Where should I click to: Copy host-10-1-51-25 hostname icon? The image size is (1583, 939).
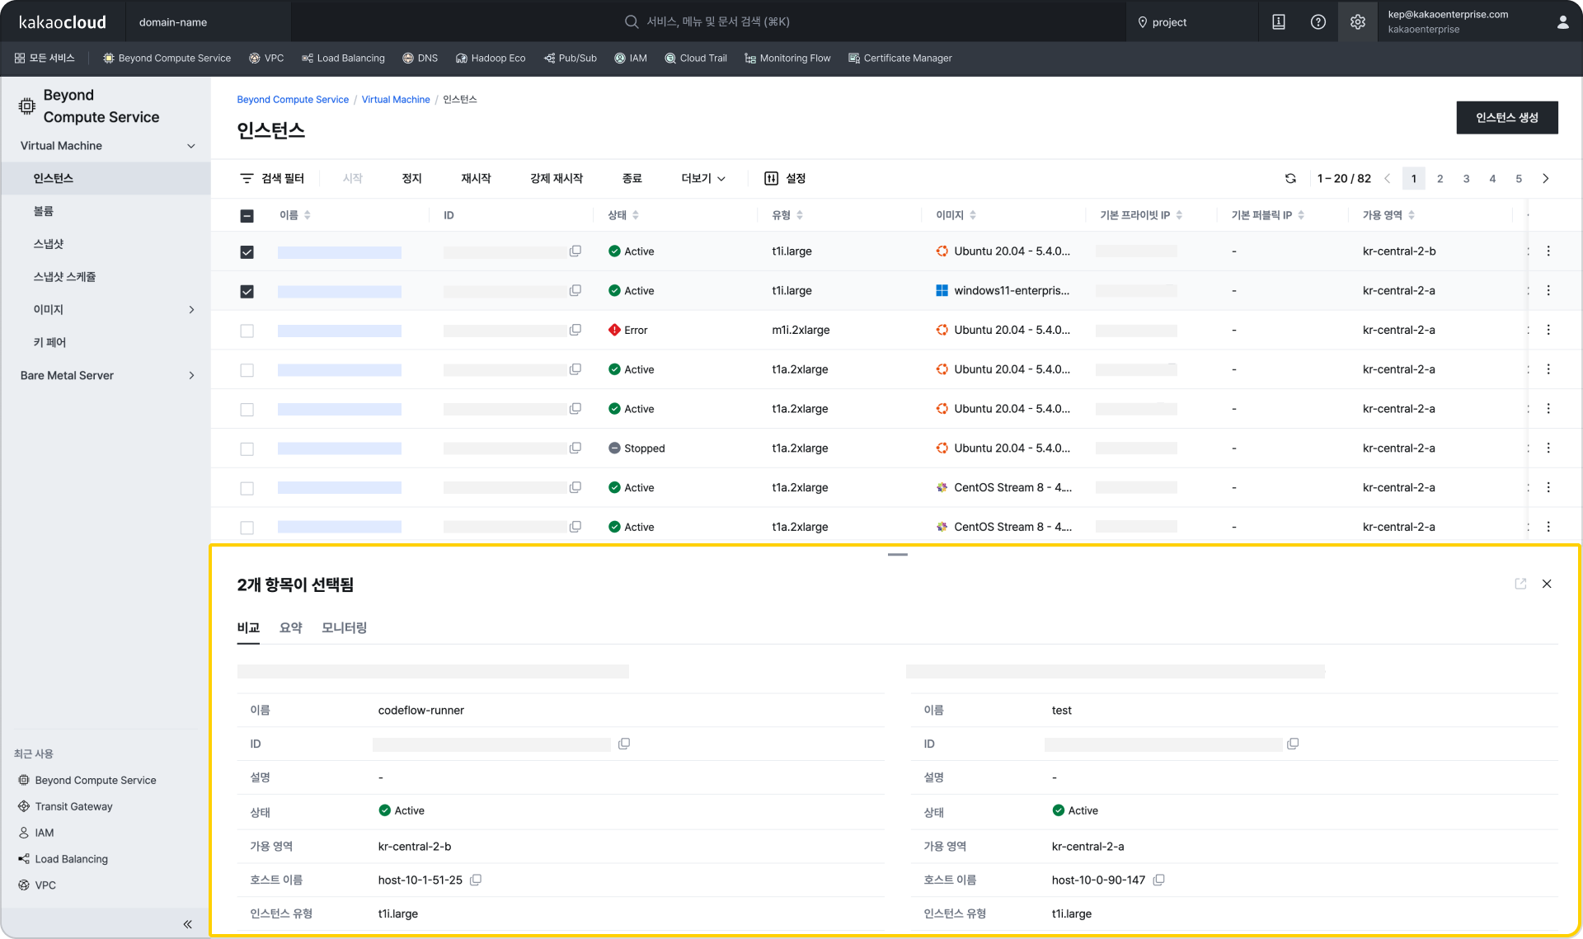[x=476, y=880]
